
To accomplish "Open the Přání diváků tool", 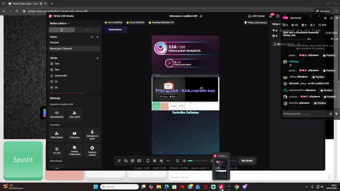I will pos(57,135).
